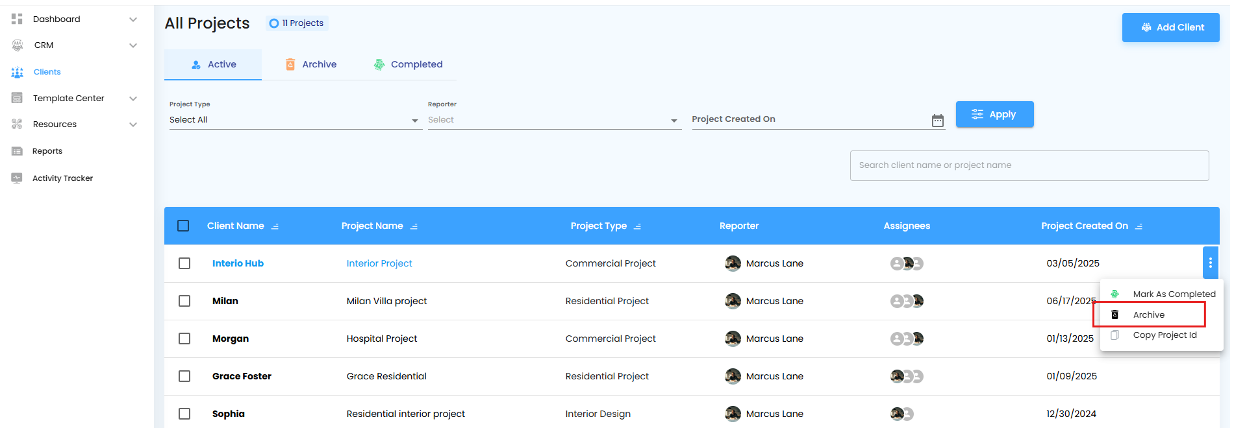
Task: Open Reports sidebar icon
Action: (17, 151)
